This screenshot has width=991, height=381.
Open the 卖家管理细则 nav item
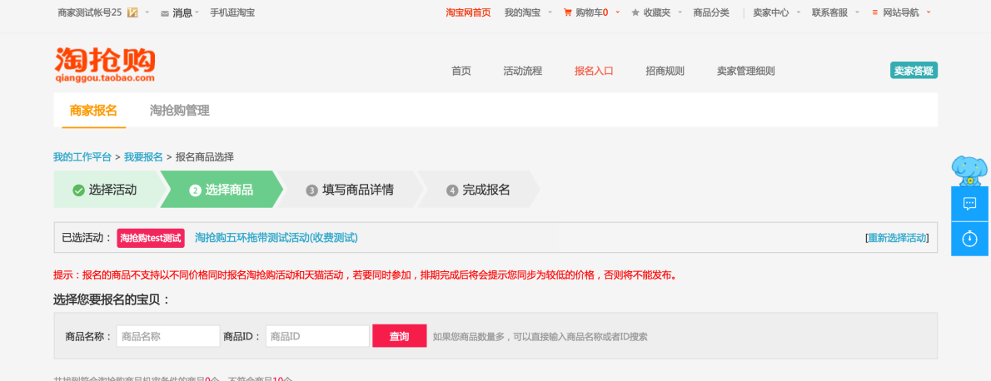pyautogui.click(x=746, y=71)
